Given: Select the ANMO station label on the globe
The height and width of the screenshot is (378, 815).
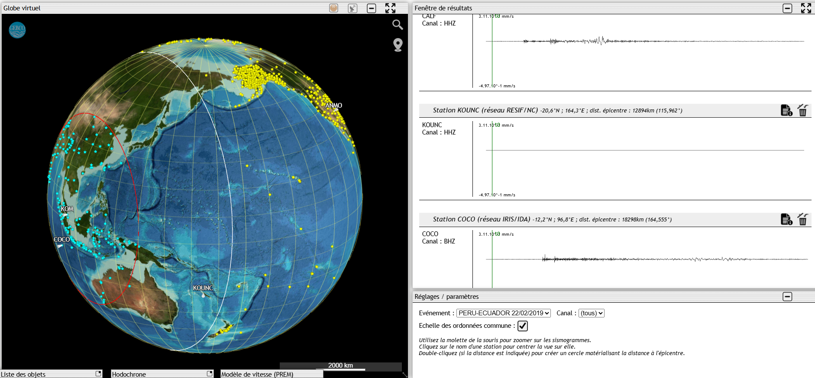Looking at the screenshot, I should (333, 106).
